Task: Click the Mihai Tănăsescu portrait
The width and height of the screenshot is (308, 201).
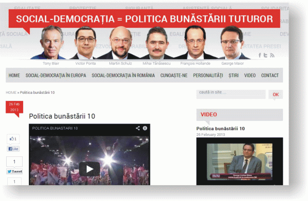Action: (157, 43)
